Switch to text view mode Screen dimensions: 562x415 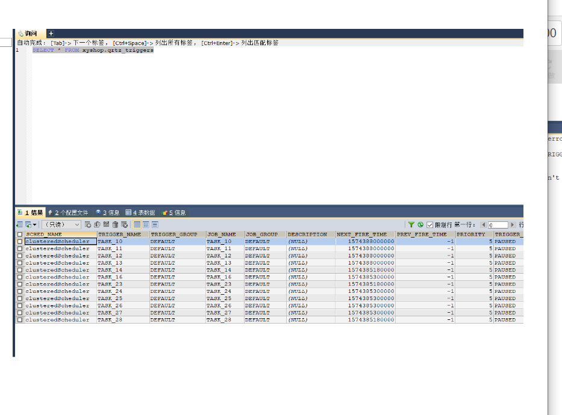pos(155,225)
